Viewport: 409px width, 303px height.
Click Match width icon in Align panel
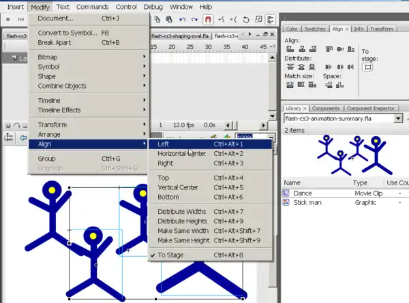coord(290,85)
